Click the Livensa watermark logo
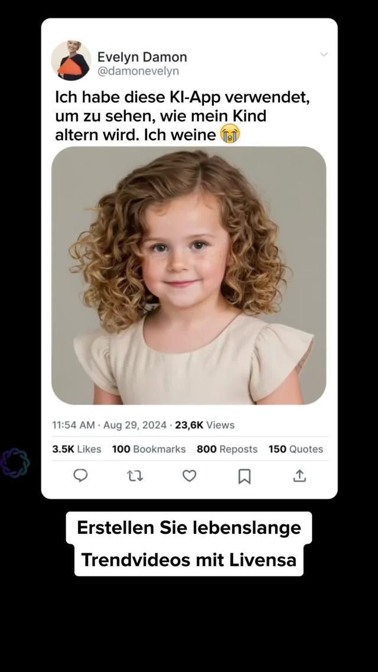The image size is (378, 672). (15, 462)
